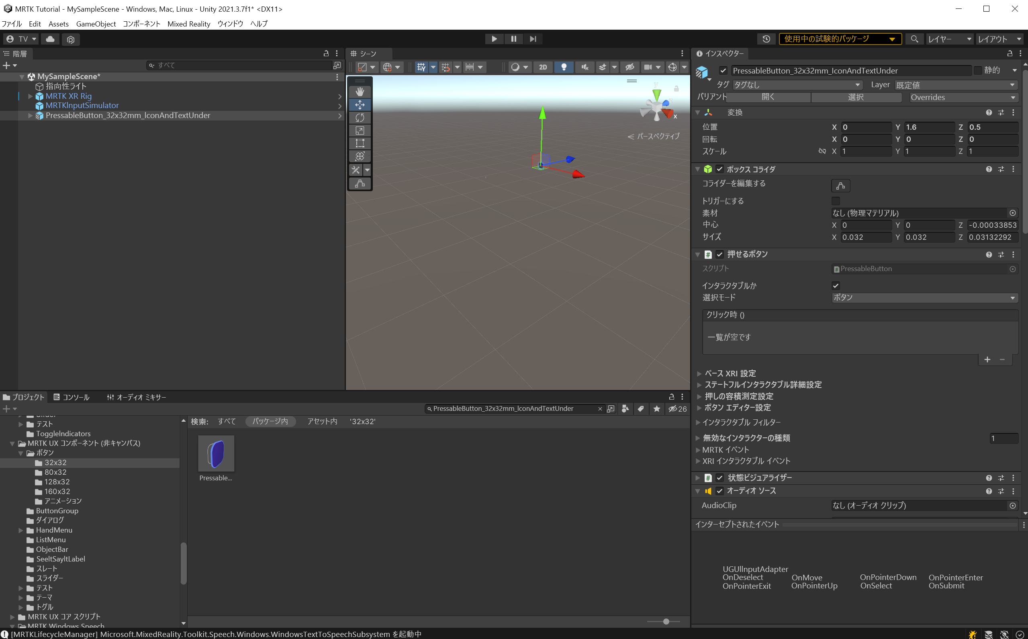
Task: Select the Rect transform tool
Action: [360, 143]
